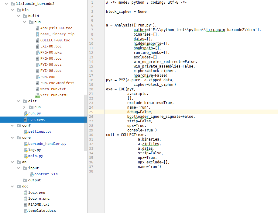Open settings.py in the conf folder
Image resolution: width=278 pixels, height=213 pixels.
(x=40, y=131)
